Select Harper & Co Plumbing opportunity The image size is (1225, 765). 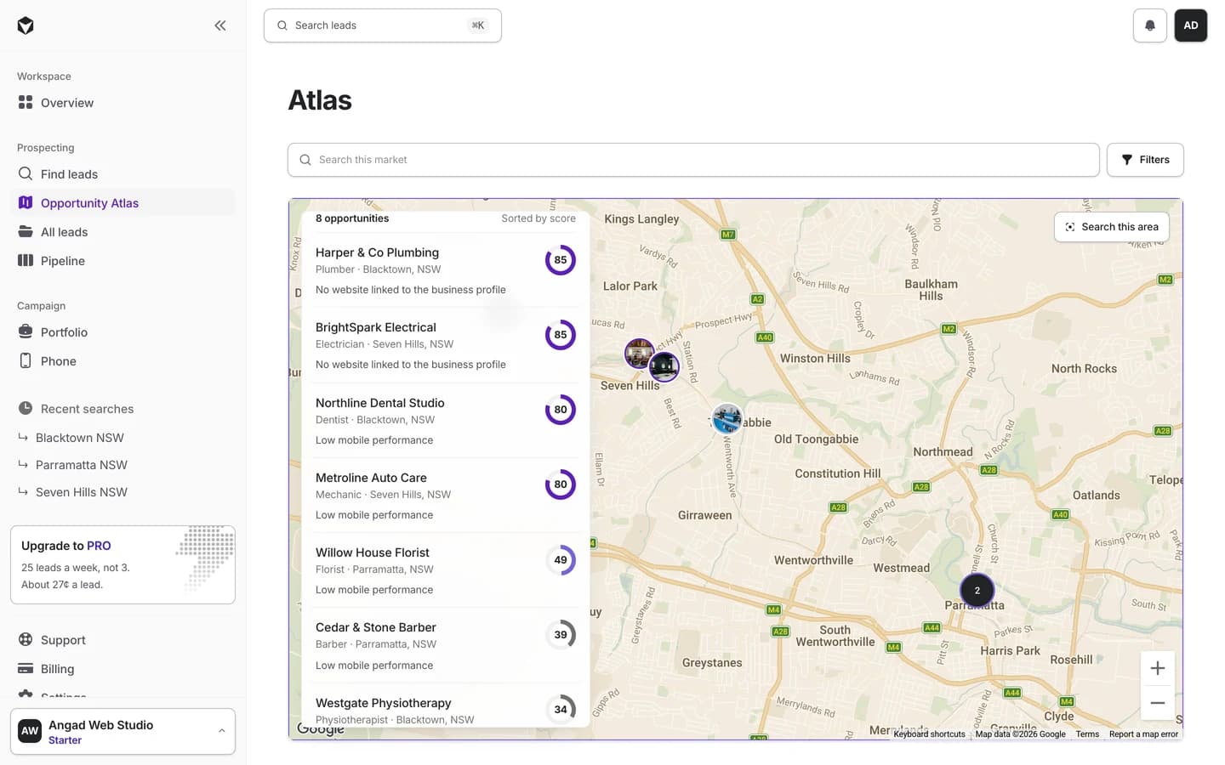point(446,269)
